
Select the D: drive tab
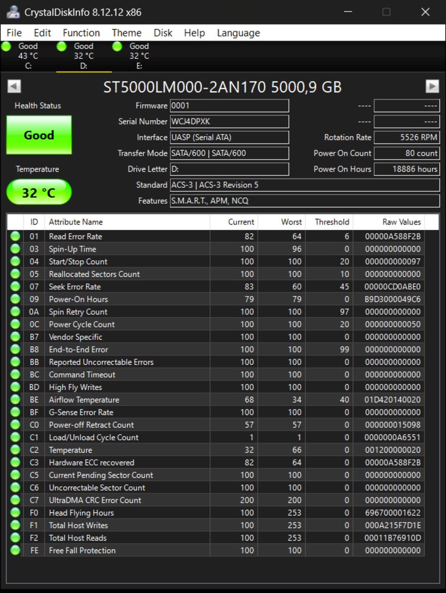(84, 56)
